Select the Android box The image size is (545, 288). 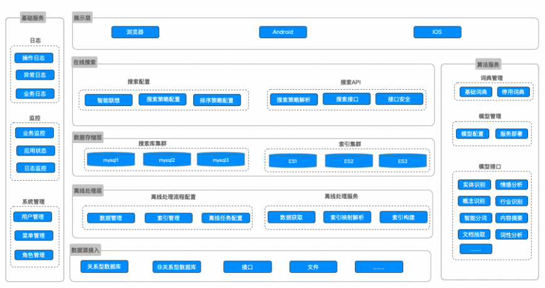tap(283, 32)
